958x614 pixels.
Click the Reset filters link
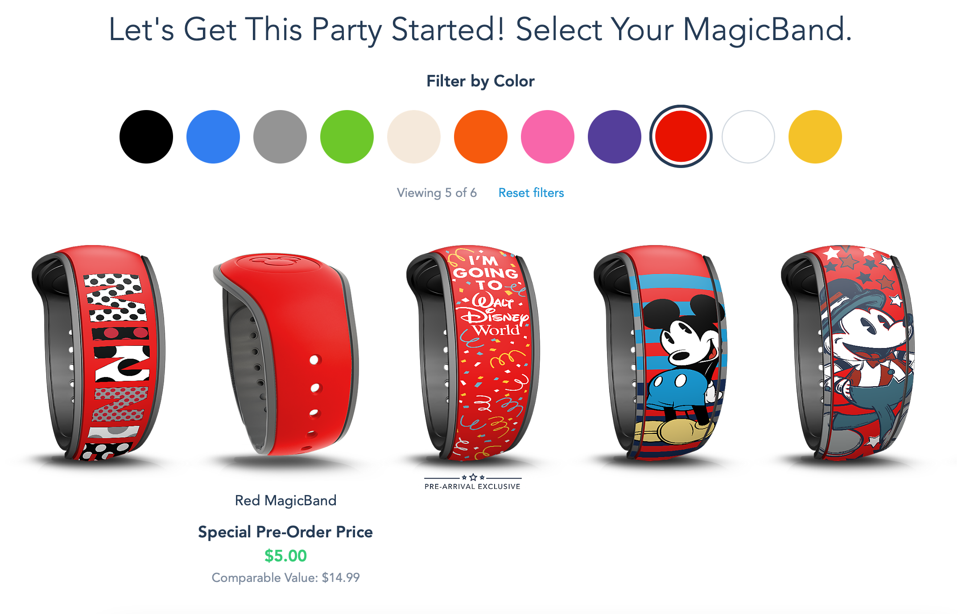pyautogui.click(x=531, y=193)
